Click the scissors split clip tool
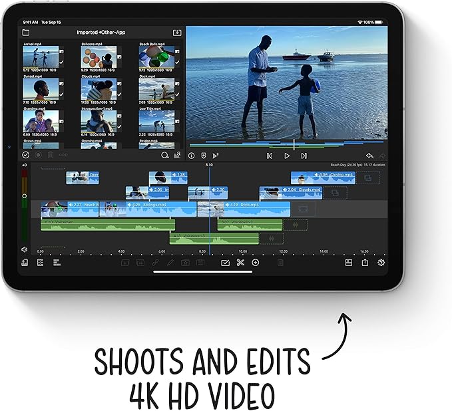The height and width of the screenshot is (411, 452). [x=240, y=263]
